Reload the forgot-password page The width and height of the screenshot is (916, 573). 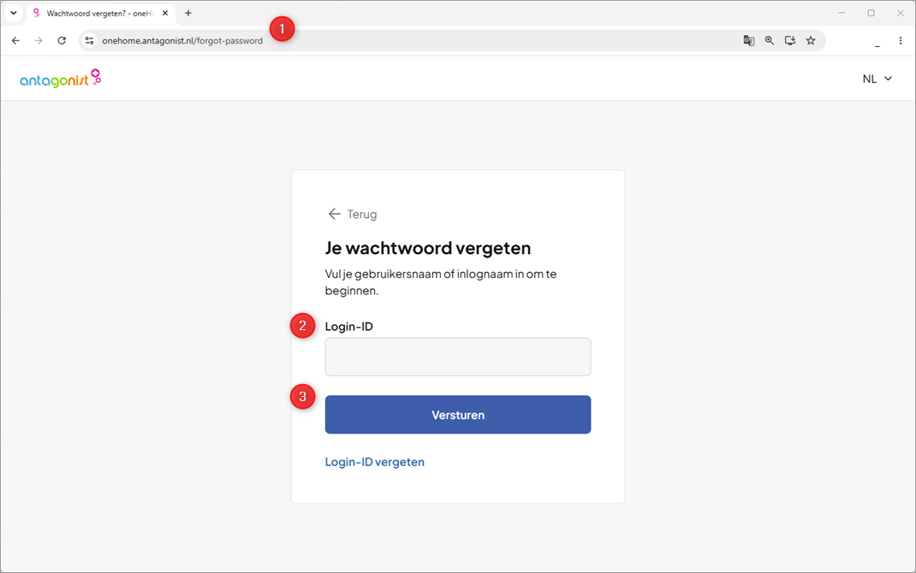(62, 41)
